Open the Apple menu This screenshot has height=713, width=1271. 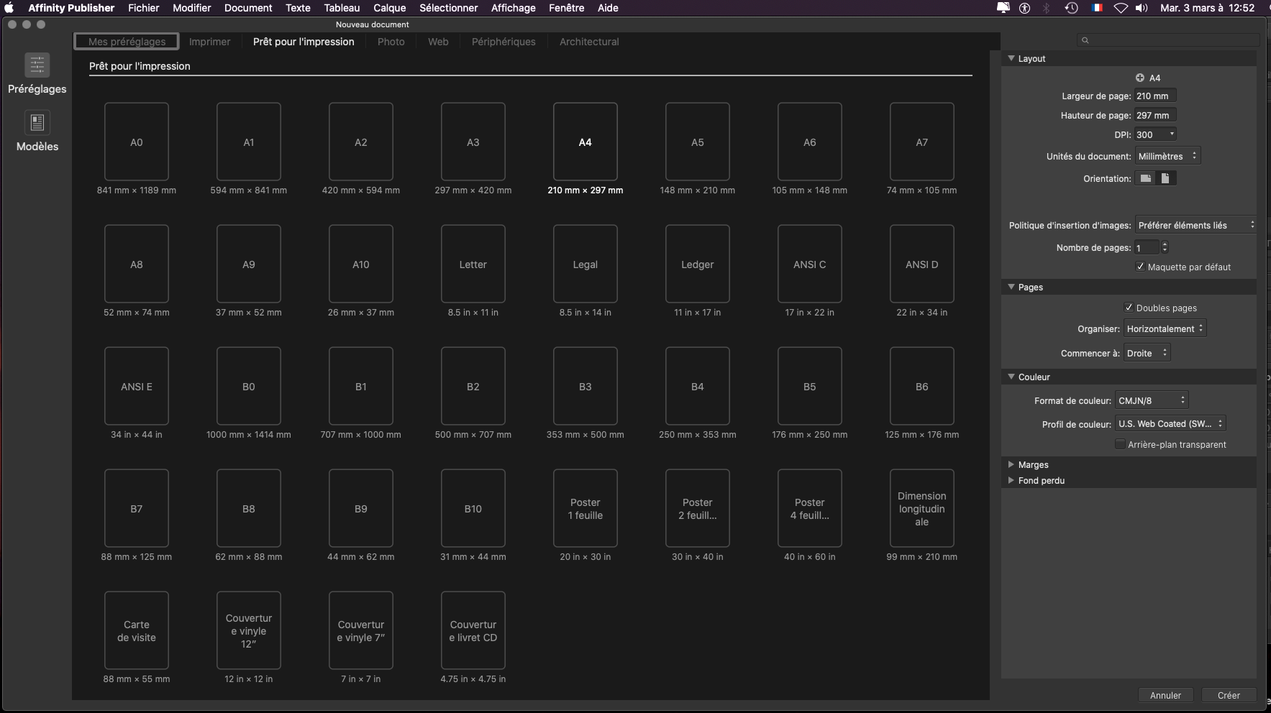coord(9,8)
